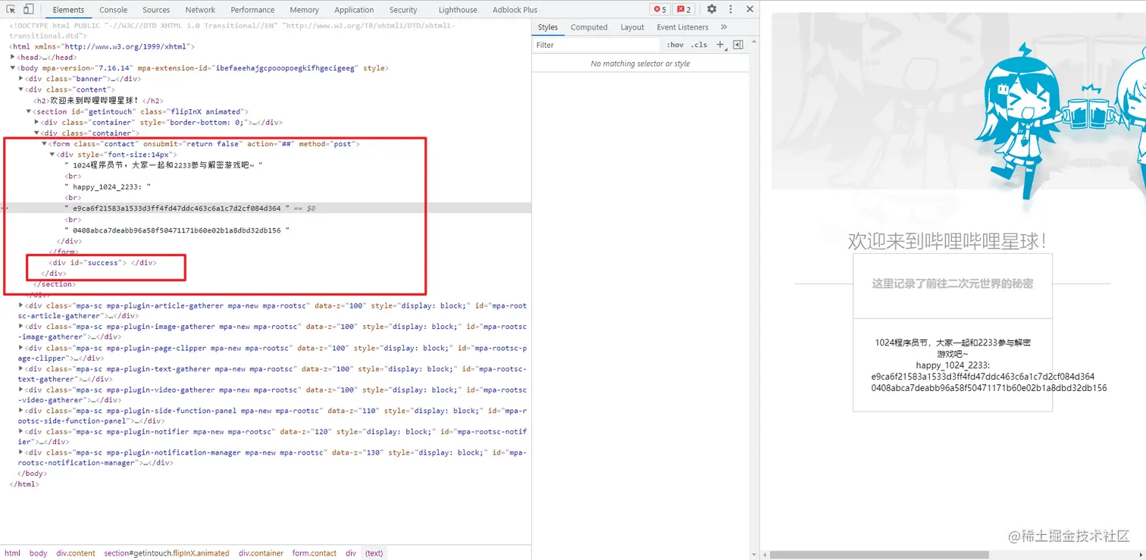Open the Application tab
Image resolution: width=1146 pixels, height=560 pixels.
click(x=354, y=10)
